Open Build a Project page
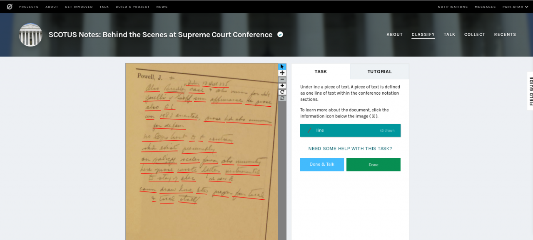Viewport: 533px width, 240px height. (x=132, y=7)
